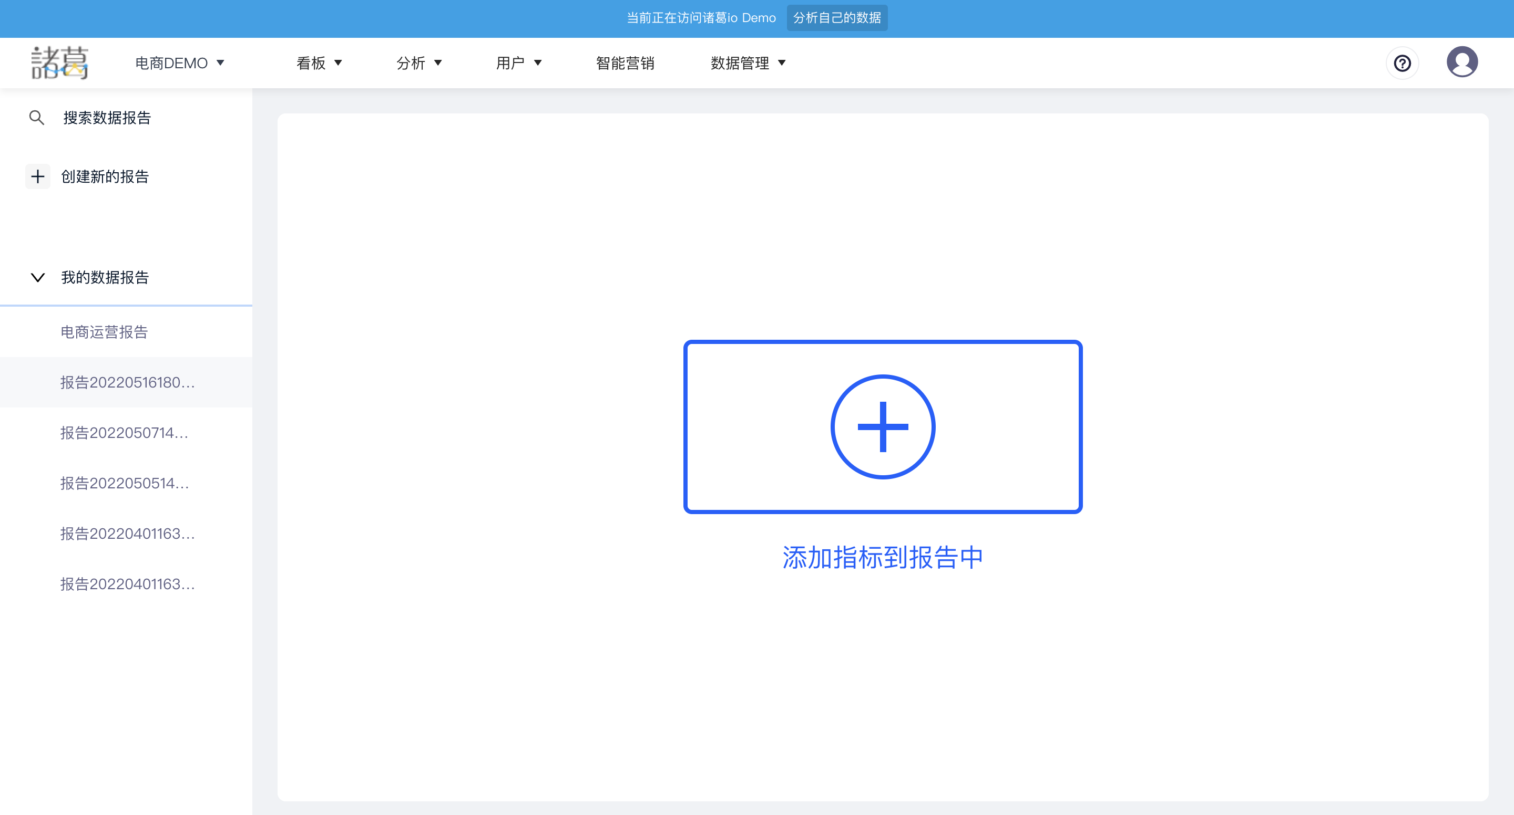
Task: Expand the 分析 dropdown menu
Action: (x=418, y=63)
